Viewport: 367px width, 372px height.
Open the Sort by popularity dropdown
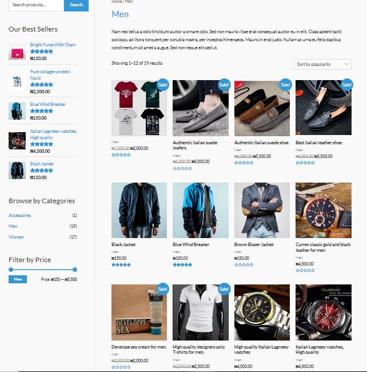[x=322, y=64]
